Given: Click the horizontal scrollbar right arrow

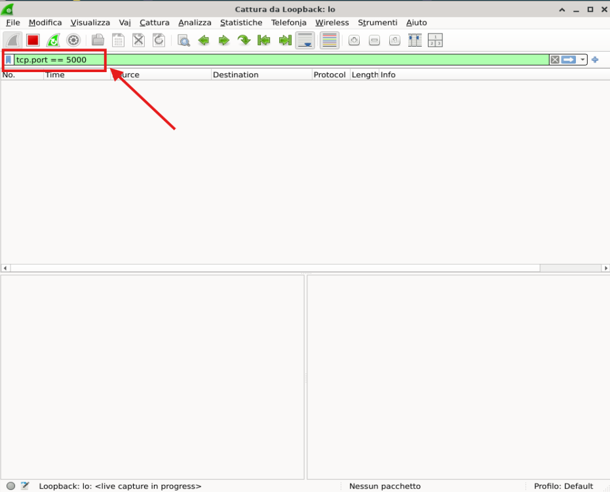Looking at the screenshot, I should (x=605, y=268).
